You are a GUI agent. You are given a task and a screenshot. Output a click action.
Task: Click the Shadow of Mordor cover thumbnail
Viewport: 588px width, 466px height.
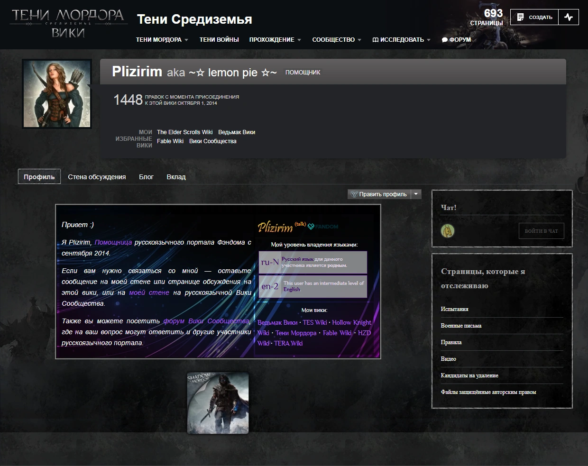tap(218, 403)
